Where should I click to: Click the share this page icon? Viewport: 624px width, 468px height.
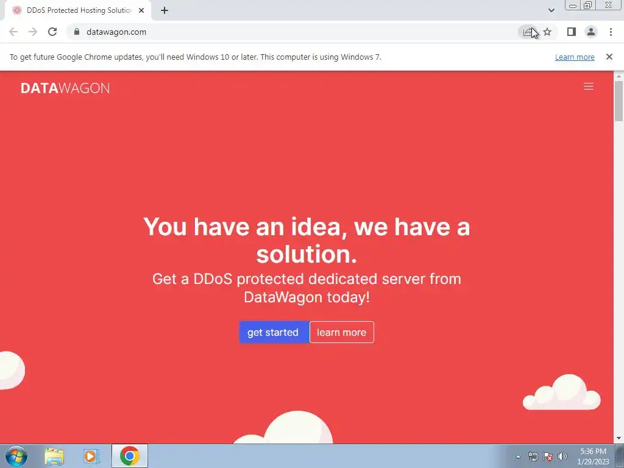pyautogui.click(x=527, y=32)
